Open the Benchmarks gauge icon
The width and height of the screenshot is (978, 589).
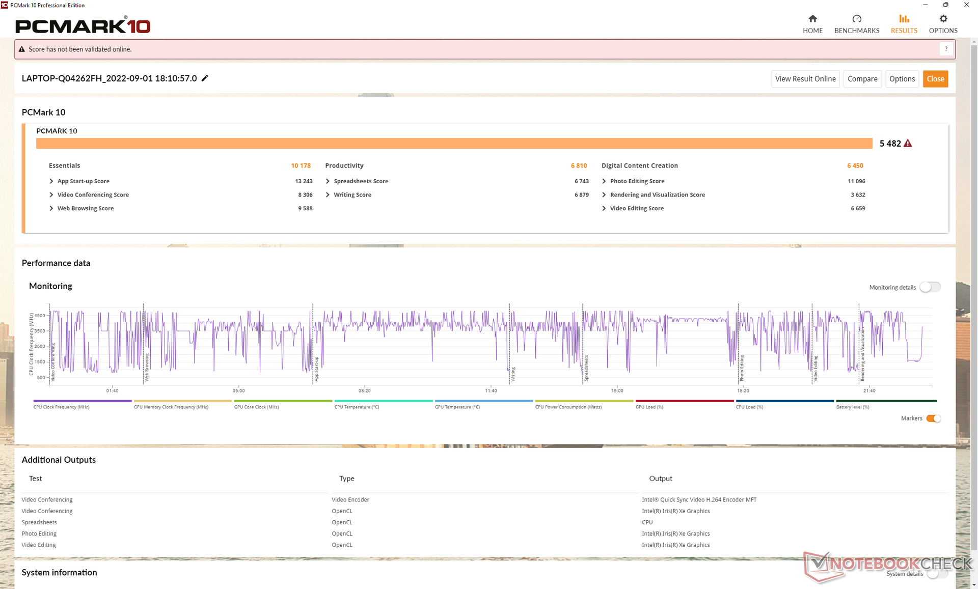(x=857, y=19)
